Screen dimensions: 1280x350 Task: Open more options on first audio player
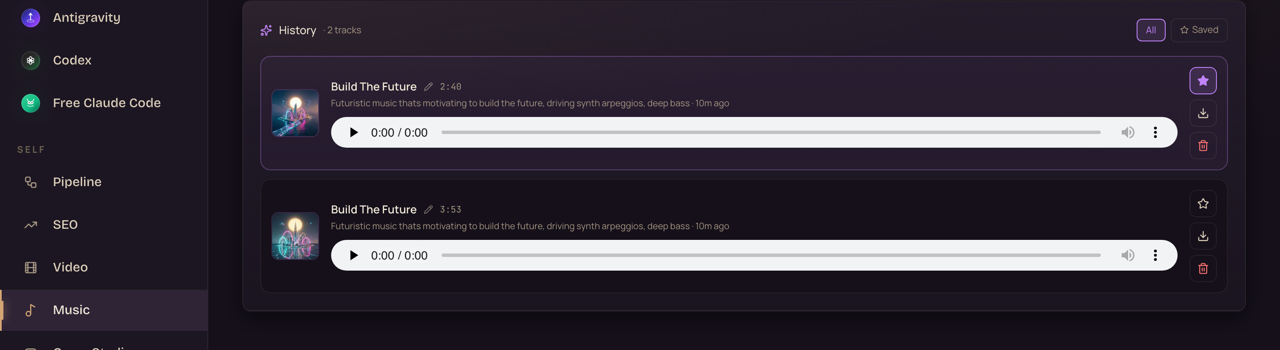tap(1155, 132)
